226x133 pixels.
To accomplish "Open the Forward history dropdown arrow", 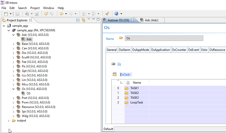I will 76,14.
